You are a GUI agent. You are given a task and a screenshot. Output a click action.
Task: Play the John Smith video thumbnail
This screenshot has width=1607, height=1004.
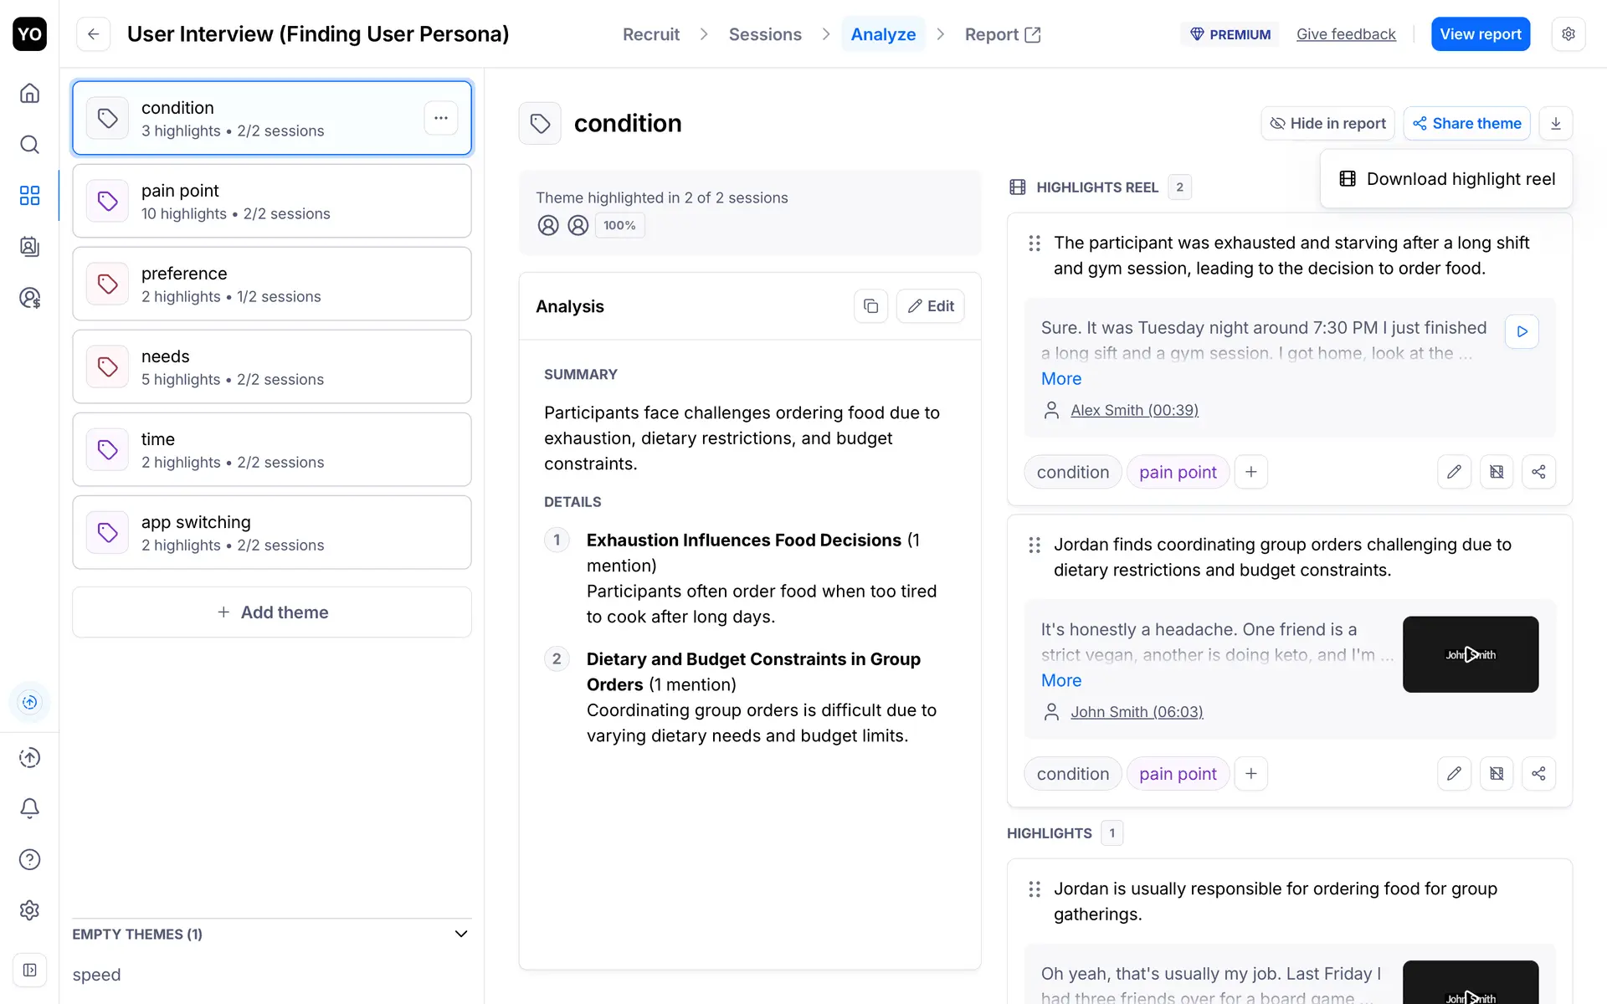(x=1470, y=654)
